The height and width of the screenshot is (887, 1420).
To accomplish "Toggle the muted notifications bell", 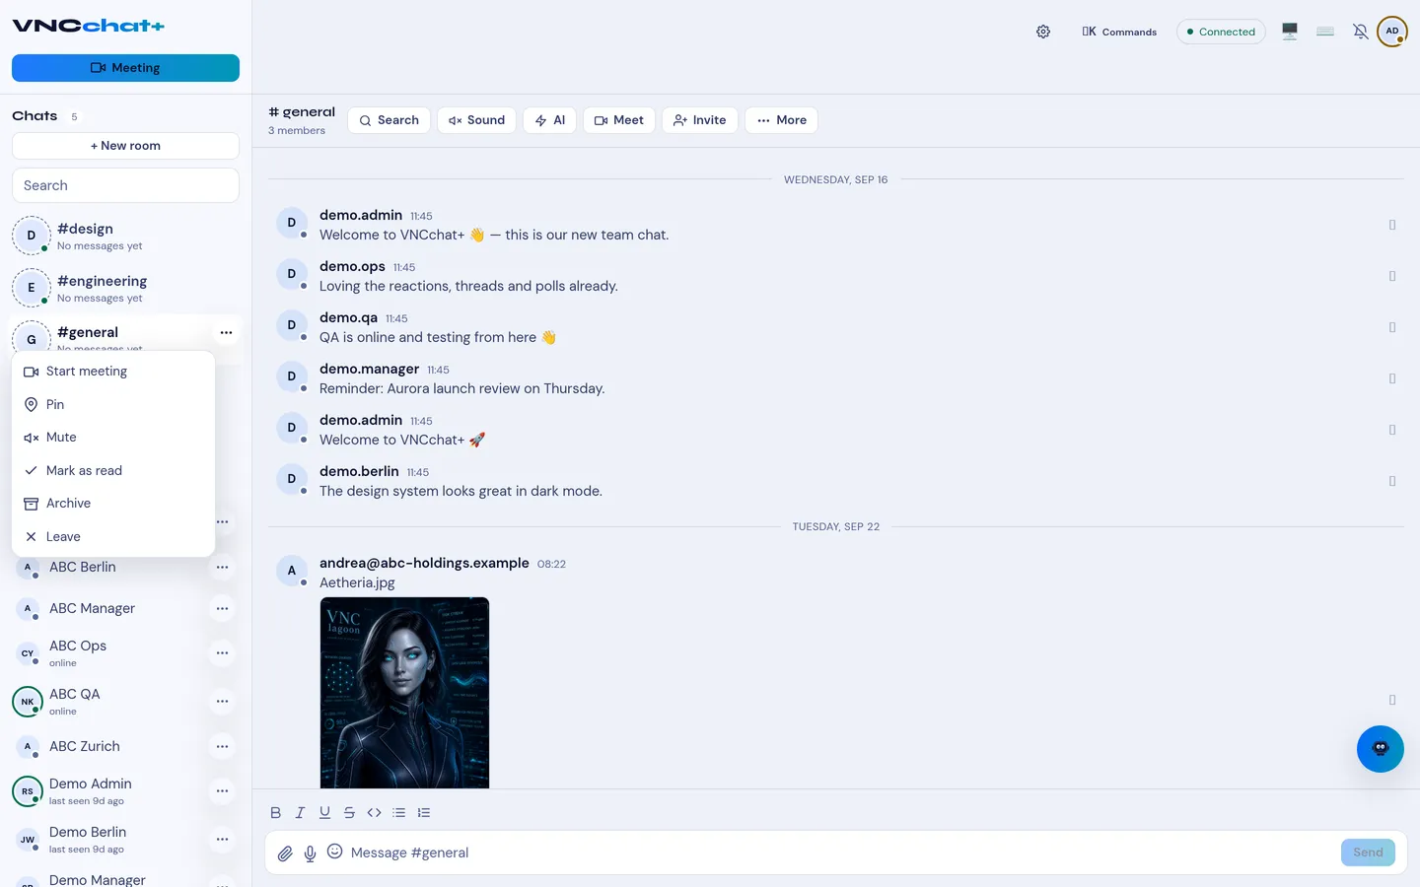I will tap(1360, 32).
